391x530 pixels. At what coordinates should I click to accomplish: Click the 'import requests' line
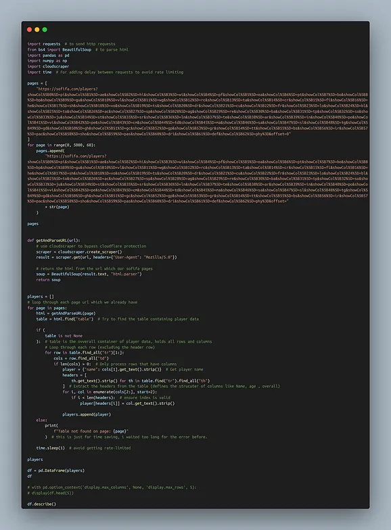[72, 44]
